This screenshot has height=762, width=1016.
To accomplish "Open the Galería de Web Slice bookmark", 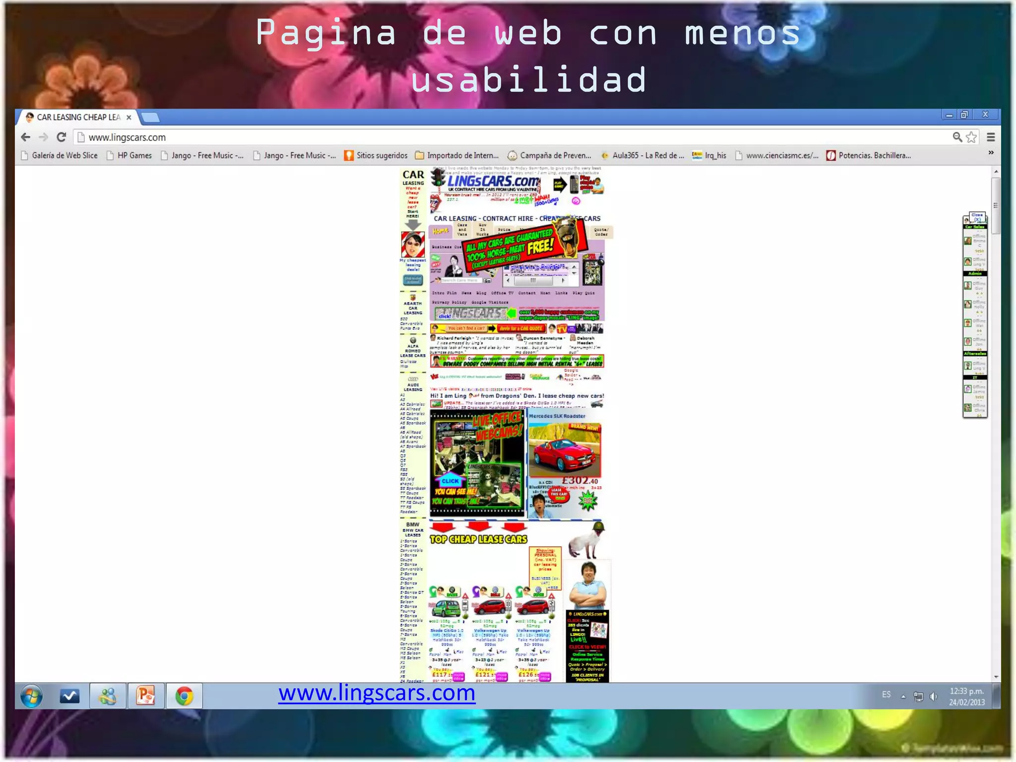I will click(59, 155).
